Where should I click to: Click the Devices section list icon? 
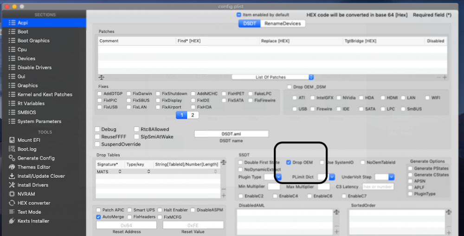[12, 58]
